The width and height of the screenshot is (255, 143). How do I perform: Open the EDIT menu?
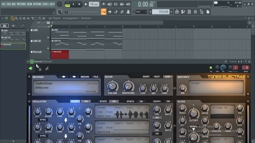(x=9, y=4)
